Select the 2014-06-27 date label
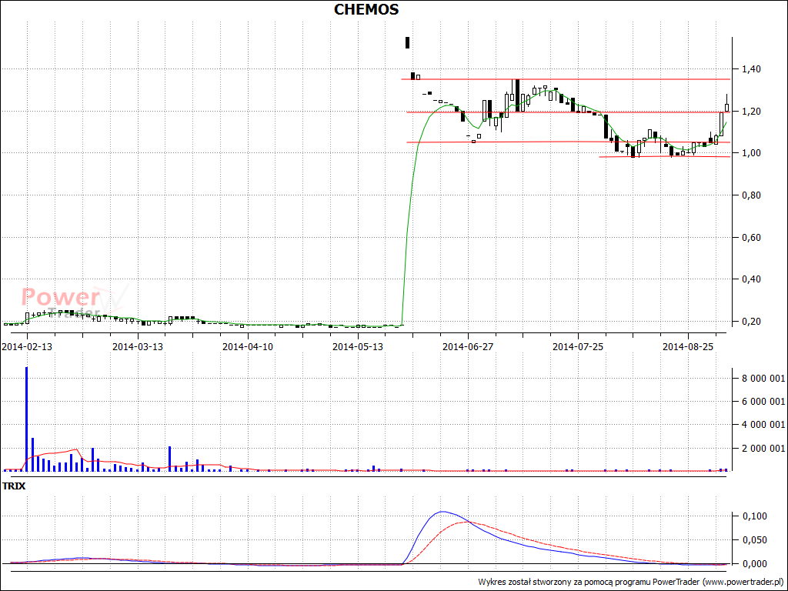The width and height of the screenshot is (788, 591). [467, 347]
